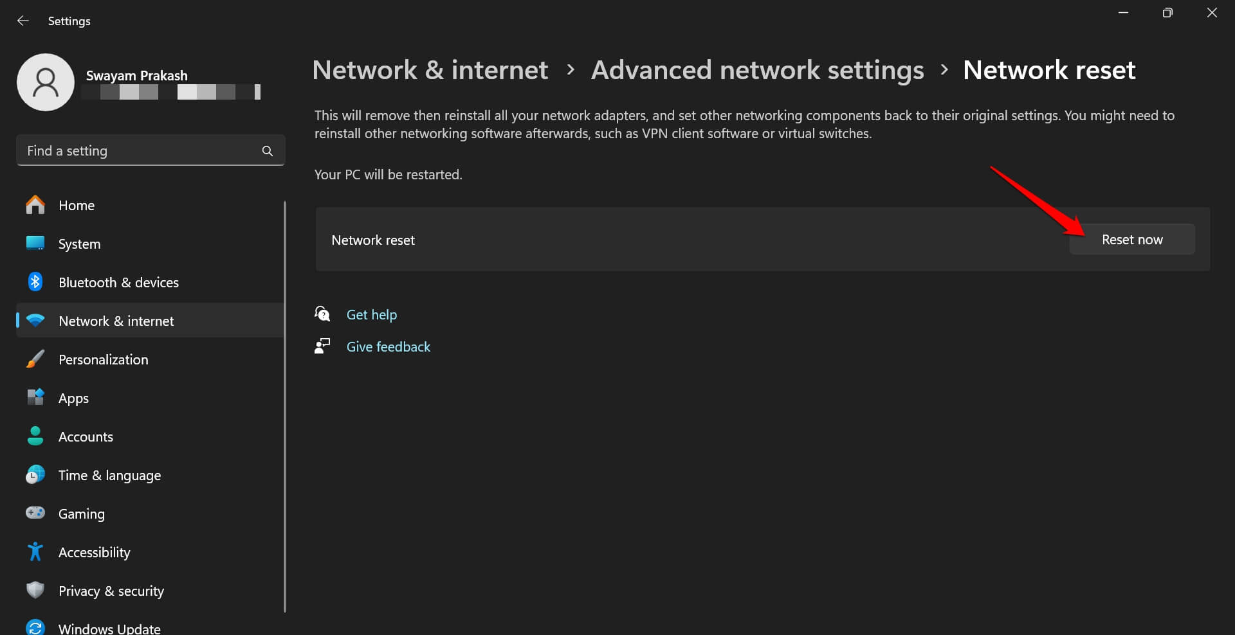The height and width of the screenshot is (635, 1235).
Task: Click the Privacy & security shield icon
Action: coord(35,591)
